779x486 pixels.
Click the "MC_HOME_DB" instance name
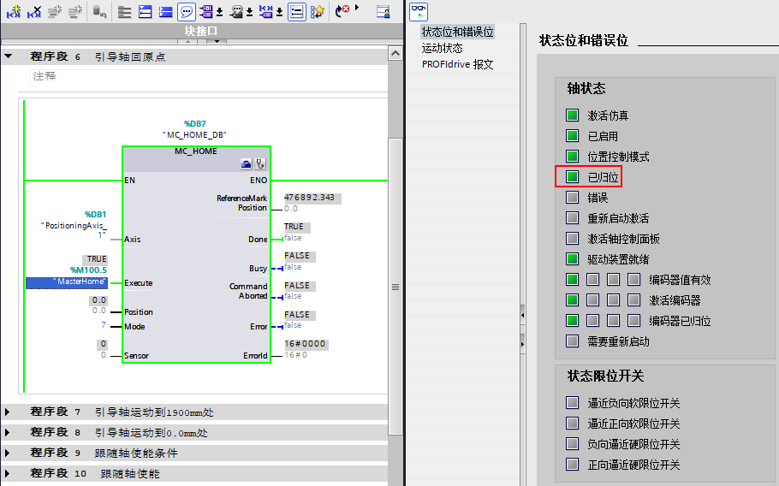194,135
